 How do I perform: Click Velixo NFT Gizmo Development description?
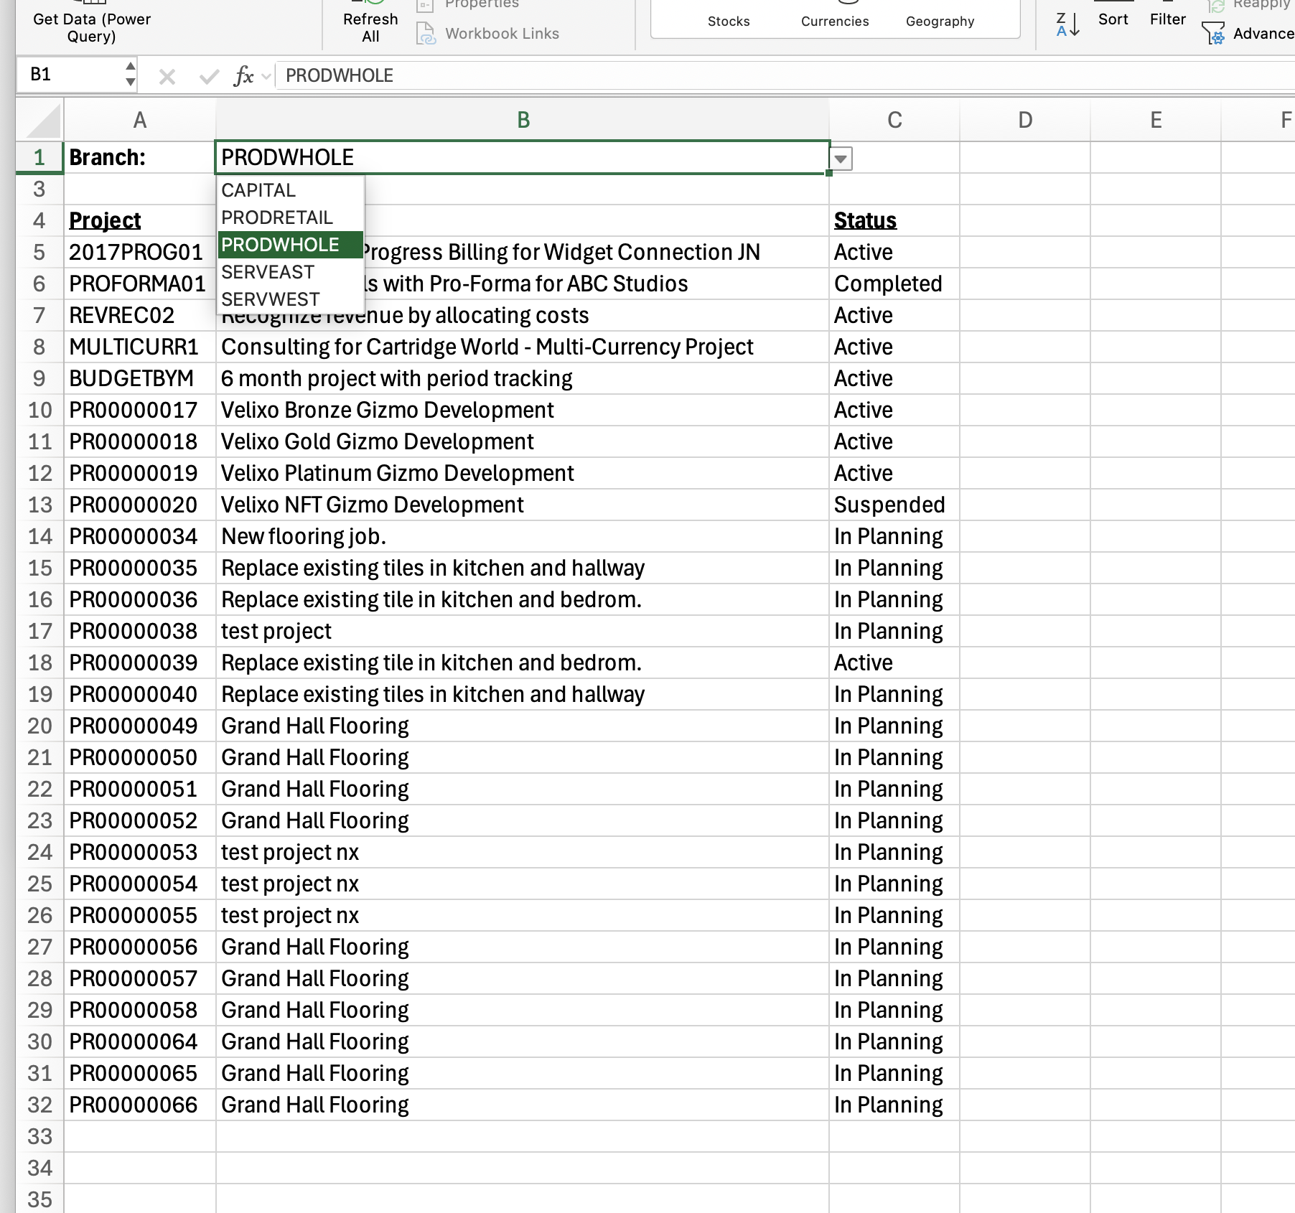pos(523,505)
